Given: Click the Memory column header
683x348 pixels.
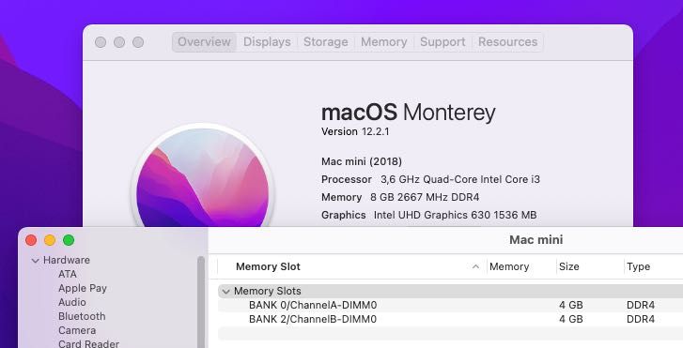Looking at the screenshot, I should click(509, 266).
